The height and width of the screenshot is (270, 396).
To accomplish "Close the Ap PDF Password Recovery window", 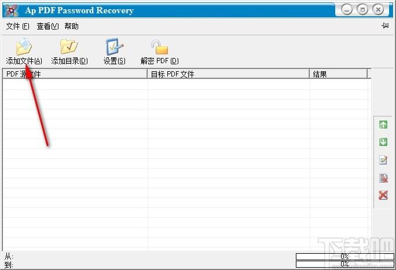I will tap(378, 10).
